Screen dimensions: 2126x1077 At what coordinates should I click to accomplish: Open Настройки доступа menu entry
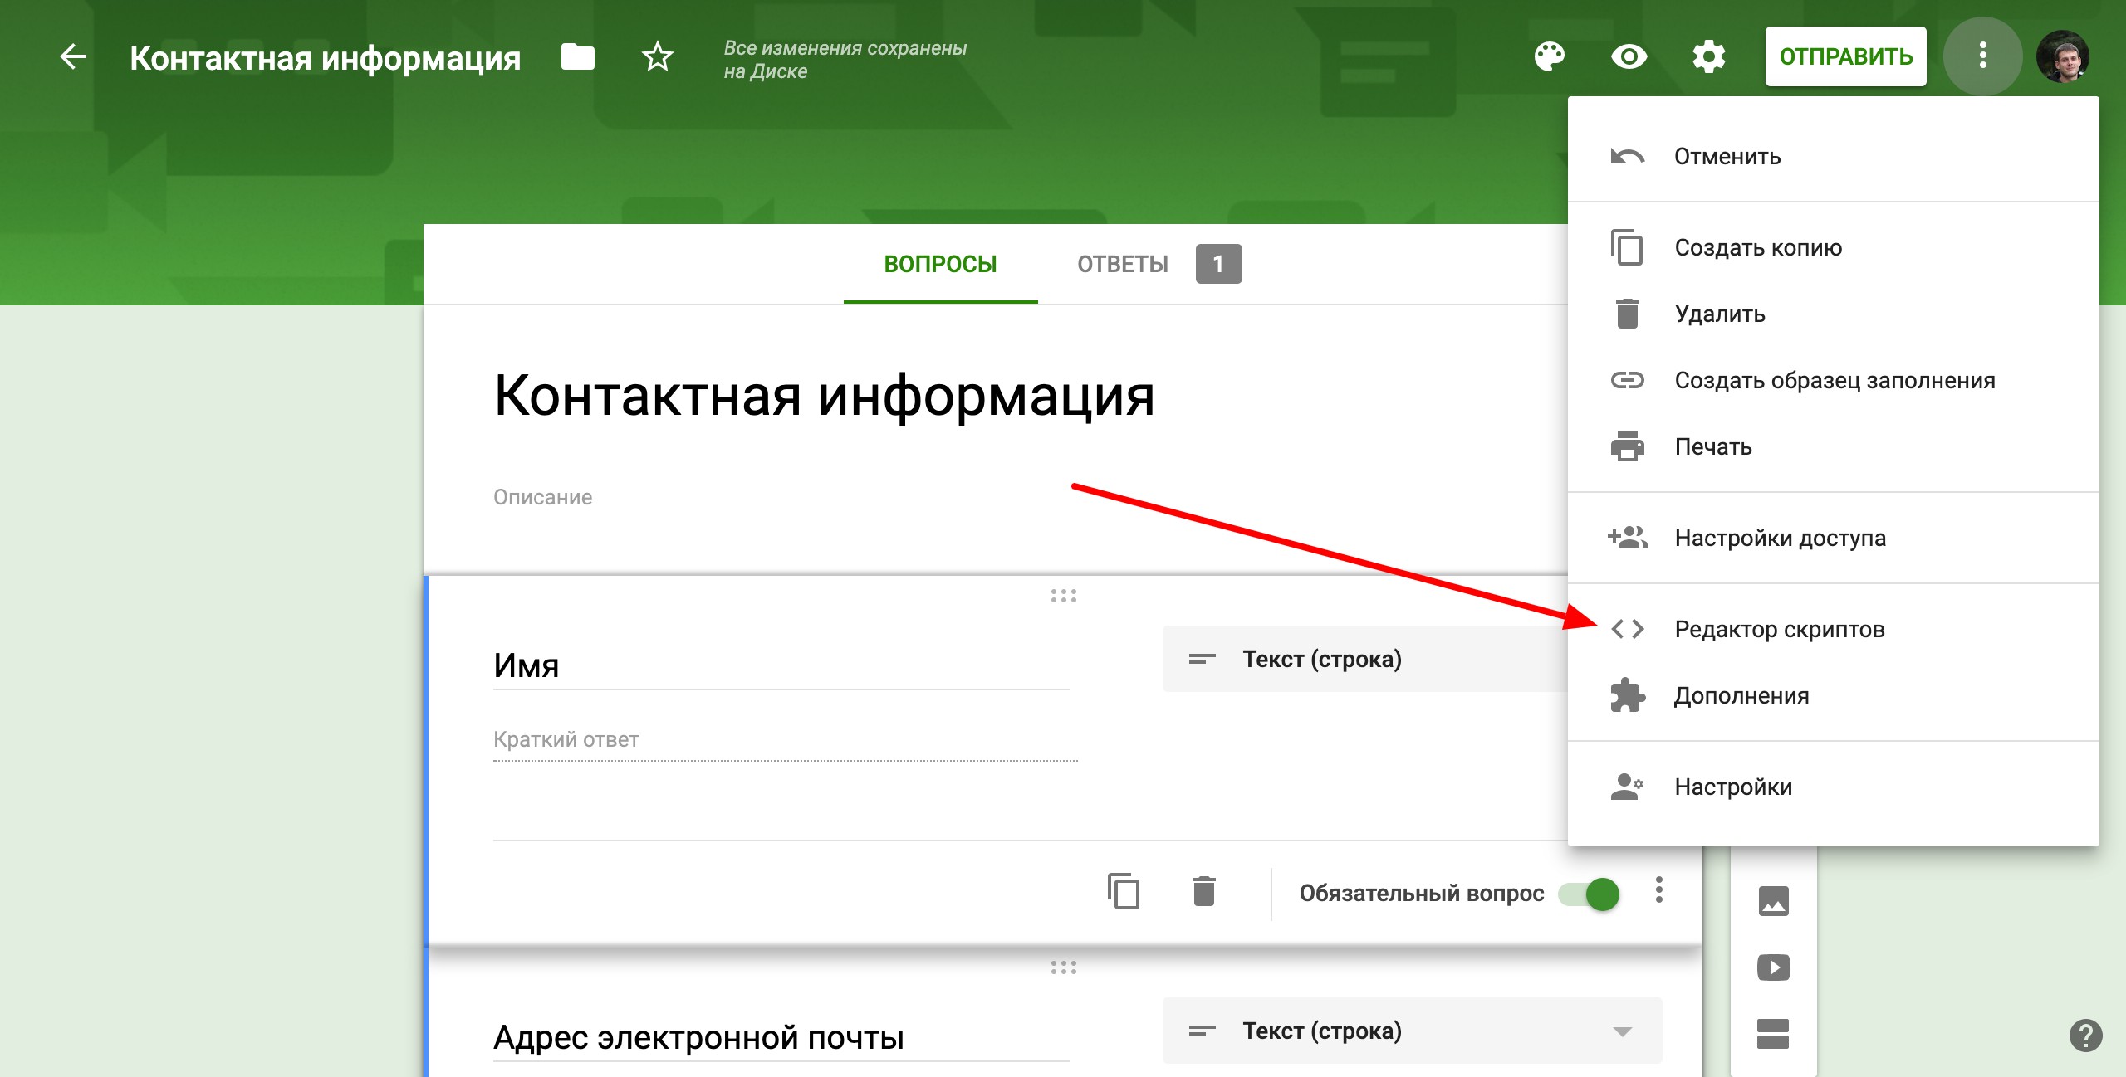[1834, 538]
